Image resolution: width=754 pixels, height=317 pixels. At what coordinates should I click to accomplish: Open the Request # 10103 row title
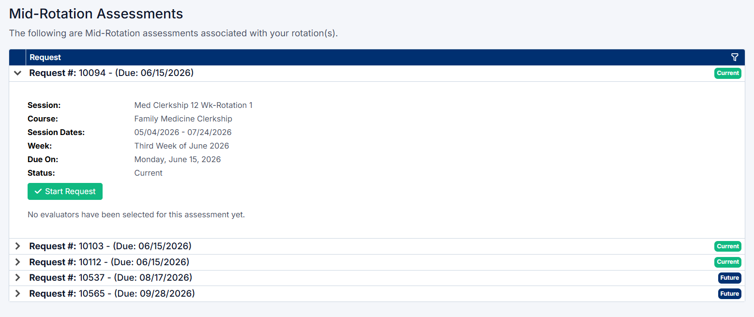110,246
